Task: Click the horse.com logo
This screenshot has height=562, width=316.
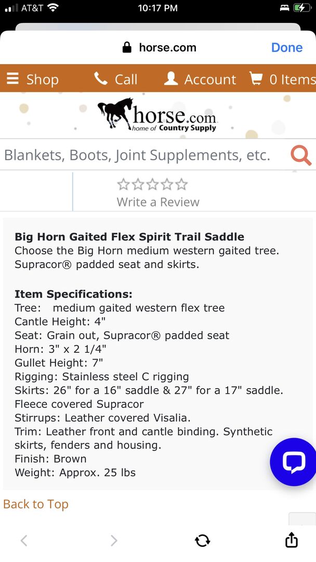Action: 157,114
